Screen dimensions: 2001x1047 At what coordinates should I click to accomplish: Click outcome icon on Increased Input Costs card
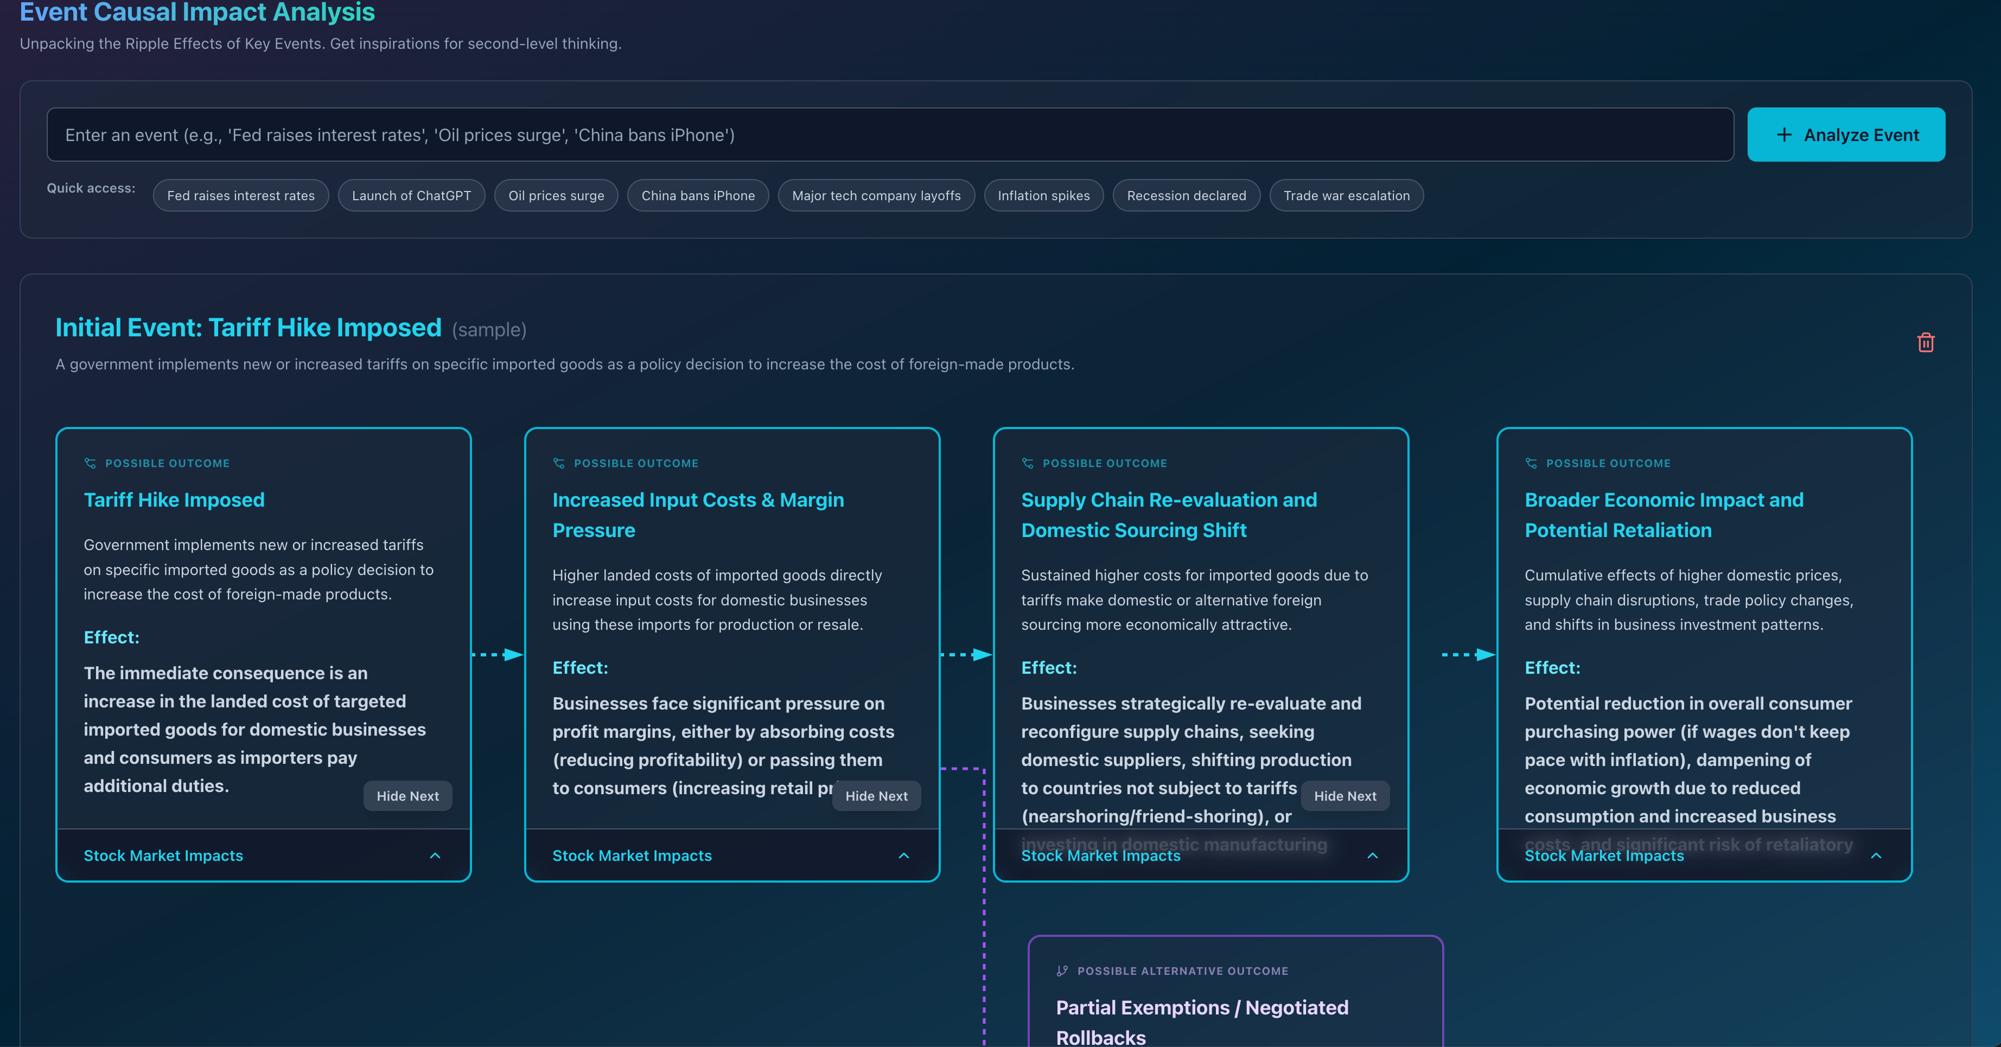point(558,464)
